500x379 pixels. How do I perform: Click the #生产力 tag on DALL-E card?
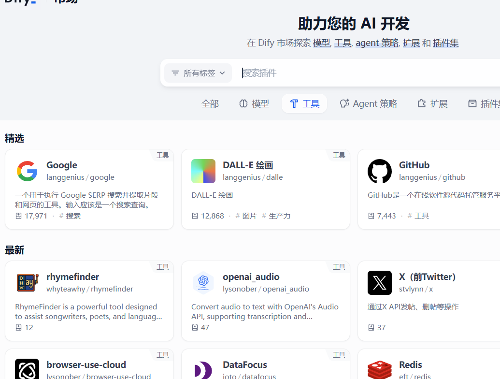coord(276,216)
